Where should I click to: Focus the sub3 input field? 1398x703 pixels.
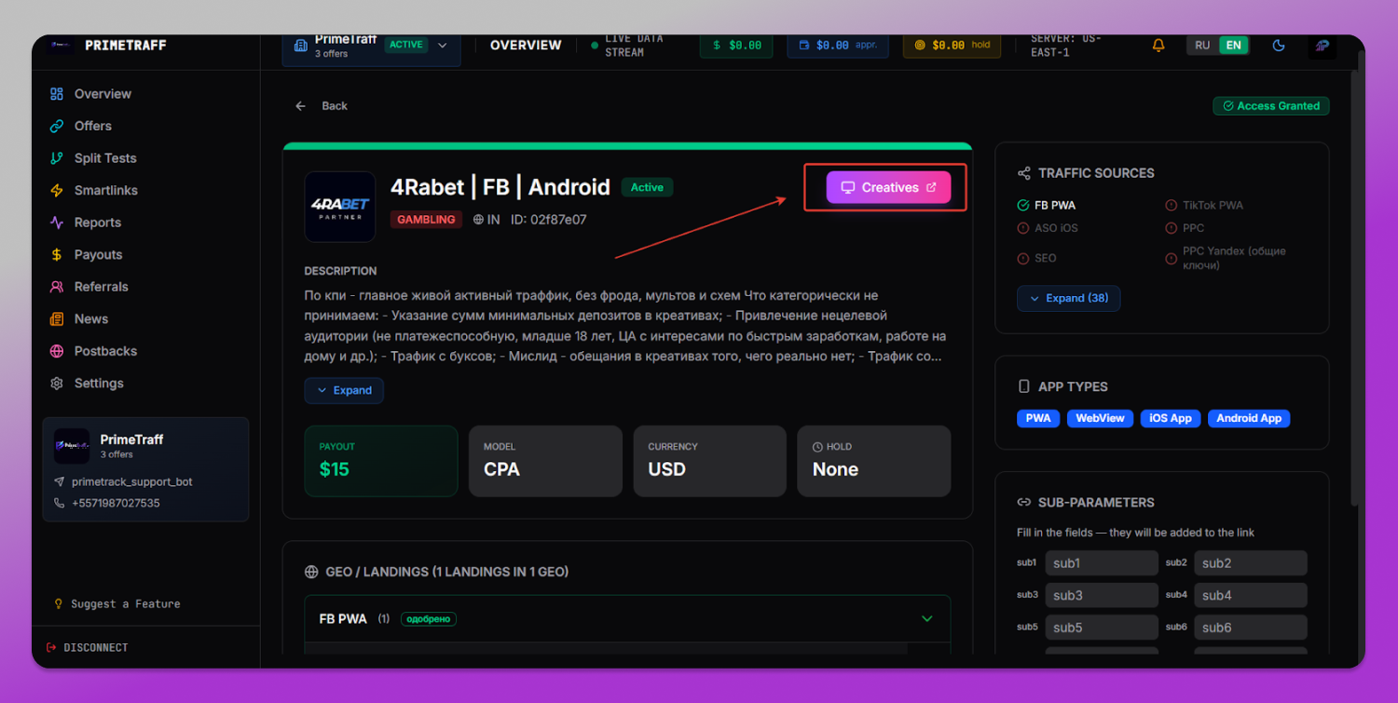(1102, 595)
